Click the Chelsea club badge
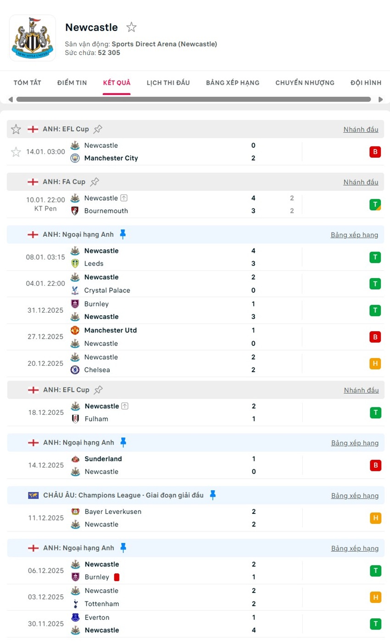The width and height of the screenshot is (390, 642). click(75, 369)
